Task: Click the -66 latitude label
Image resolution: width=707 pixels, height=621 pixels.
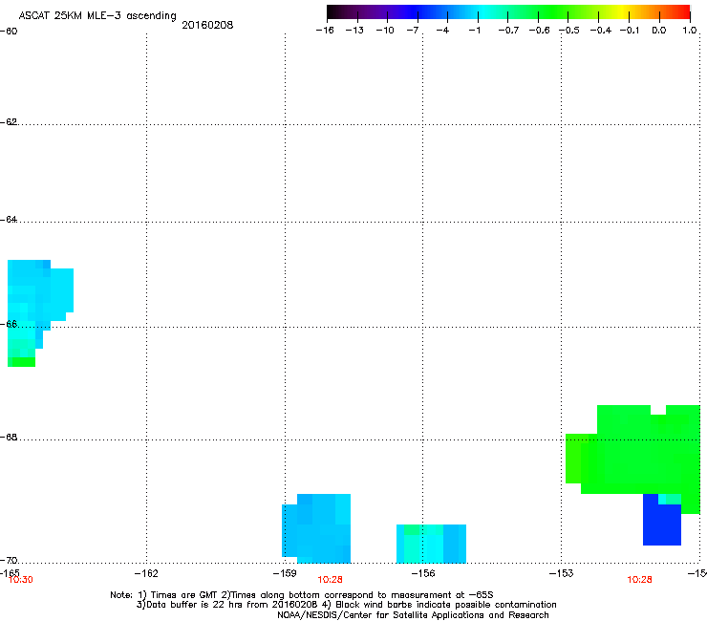Action: [x=9, y=324]
